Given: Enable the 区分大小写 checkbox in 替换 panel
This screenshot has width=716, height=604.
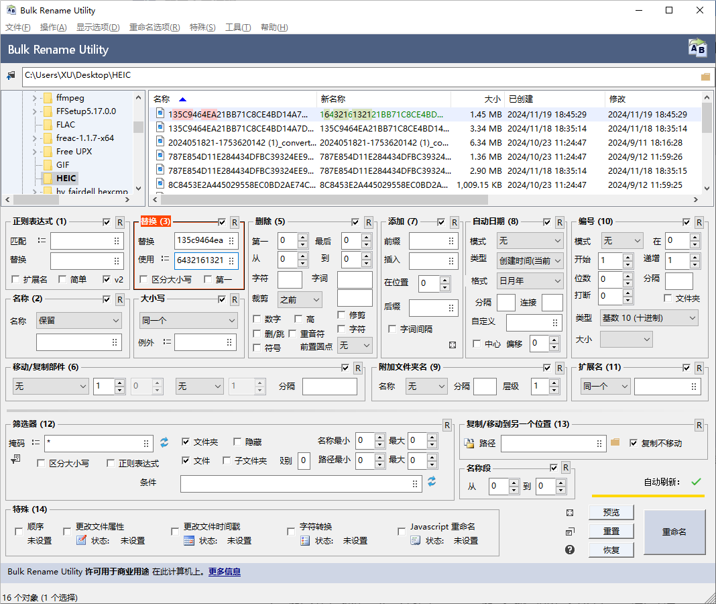Looking at the screenshot, I should point(143,279).
